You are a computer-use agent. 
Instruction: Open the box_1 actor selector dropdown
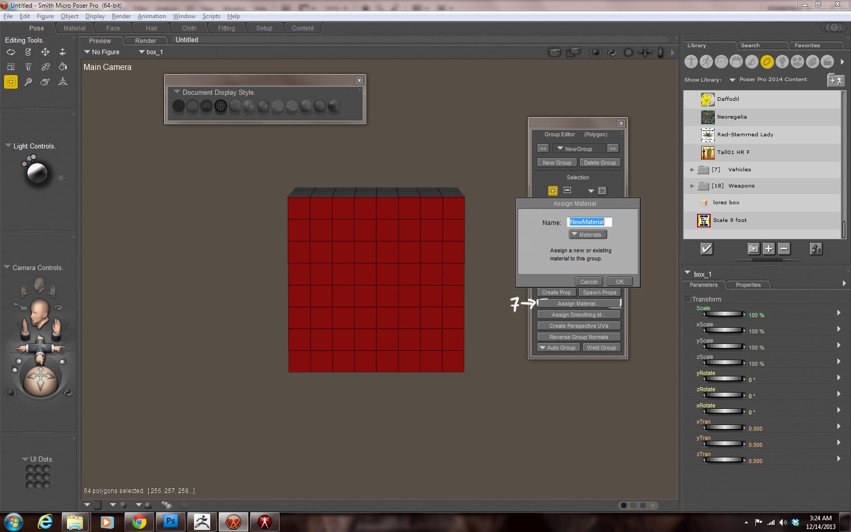(x=151, y=52)
